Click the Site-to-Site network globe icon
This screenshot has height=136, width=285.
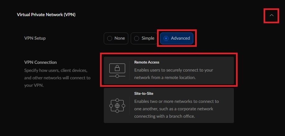click(x=117, y=106)
